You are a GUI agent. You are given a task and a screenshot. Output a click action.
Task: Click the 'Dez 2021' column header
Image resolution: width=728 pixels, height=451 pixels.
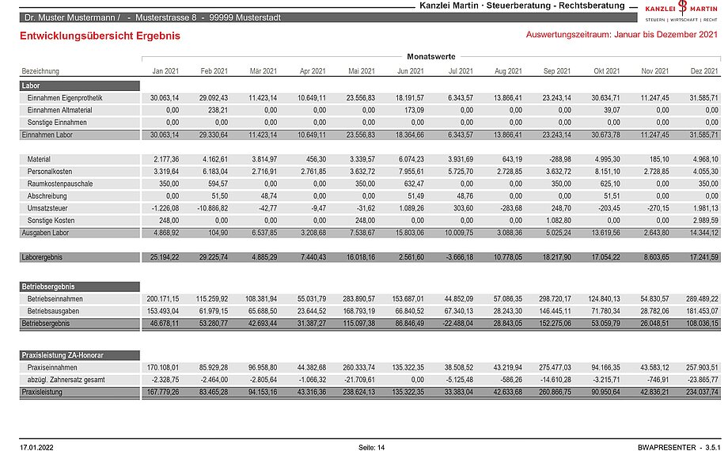(x=704, y=71)
